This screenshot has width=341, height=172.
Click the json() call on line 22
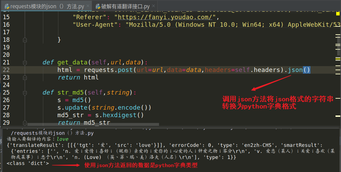299,70
